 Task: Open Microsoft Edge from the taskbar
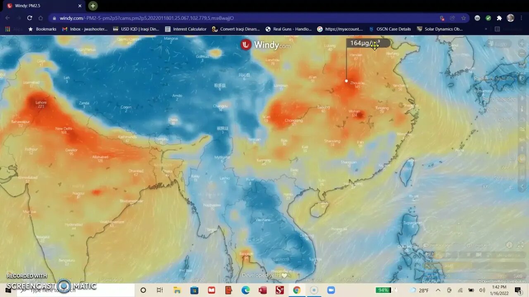click(245, 290)
